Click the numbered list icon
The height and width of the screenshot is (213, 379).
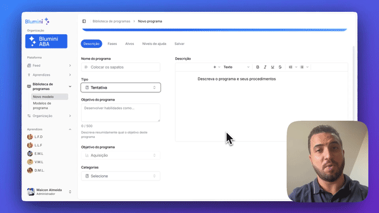pyautogui.click(x=291, y=67)
